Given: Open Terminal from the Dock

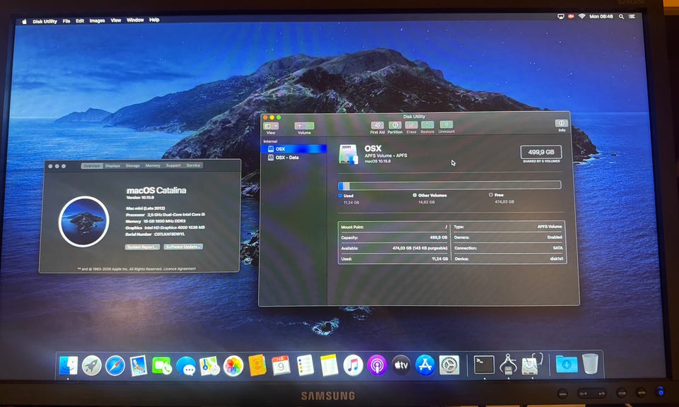Looking at the screenshot, I should [484, 365].
